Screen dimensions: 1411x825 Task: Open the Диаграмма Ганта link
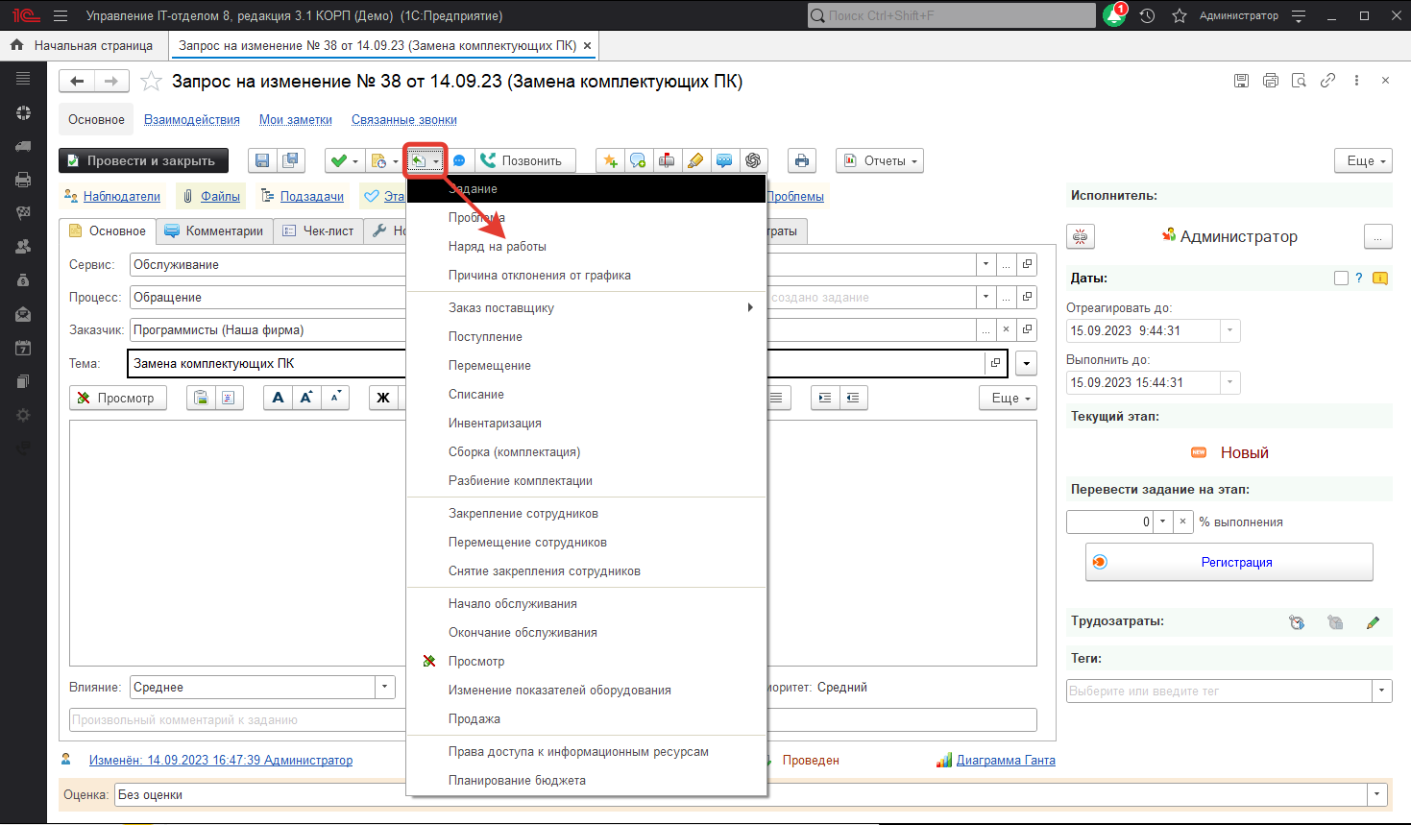[1005, 761]
